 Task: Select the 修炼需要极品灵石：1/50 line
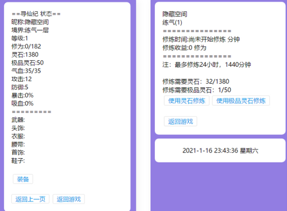click(x=197, y=90)
